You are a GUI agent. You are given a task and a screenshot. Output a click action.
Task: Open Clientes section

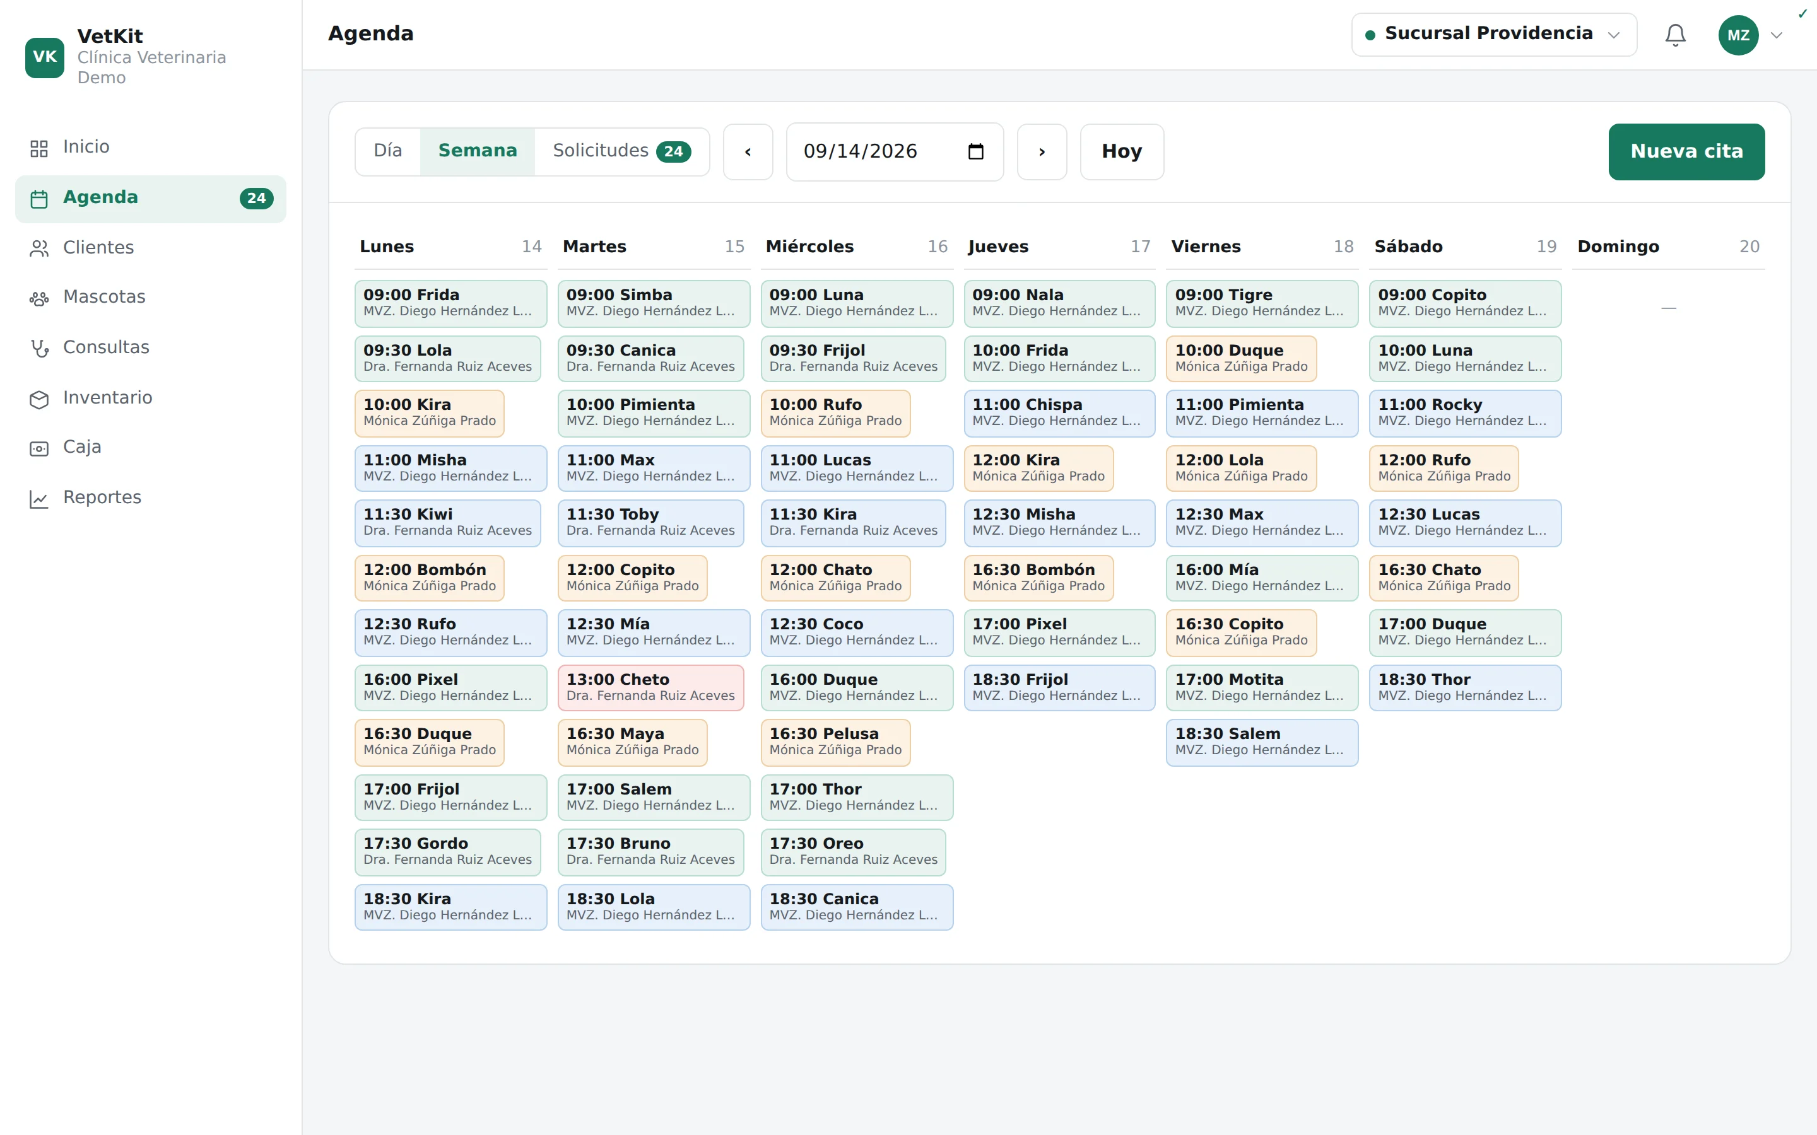click(x=150, y=248)
